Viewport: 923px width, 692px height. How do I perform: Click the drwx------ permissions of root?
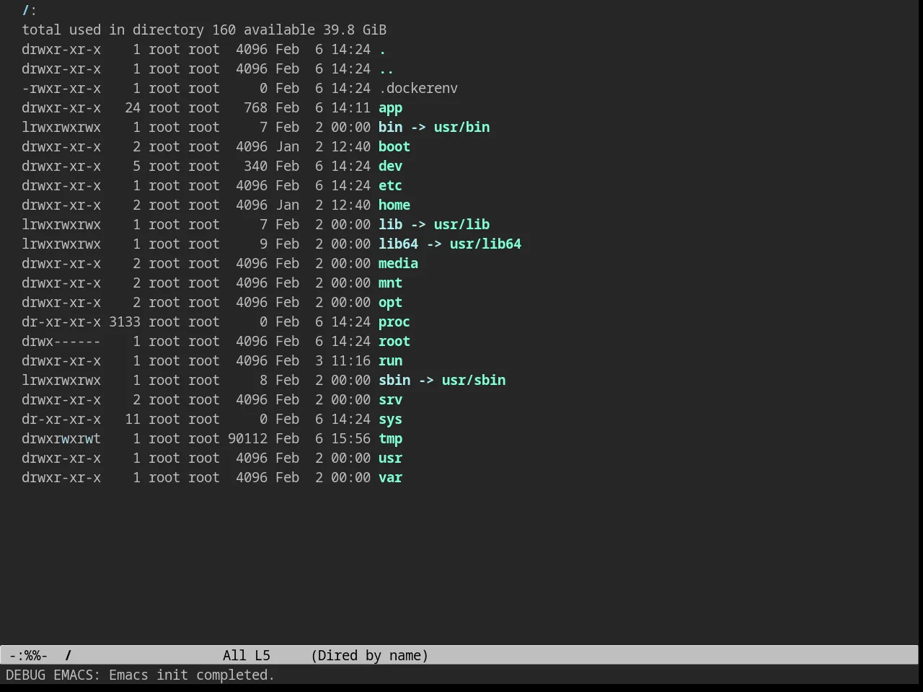[x=61, y=342]
